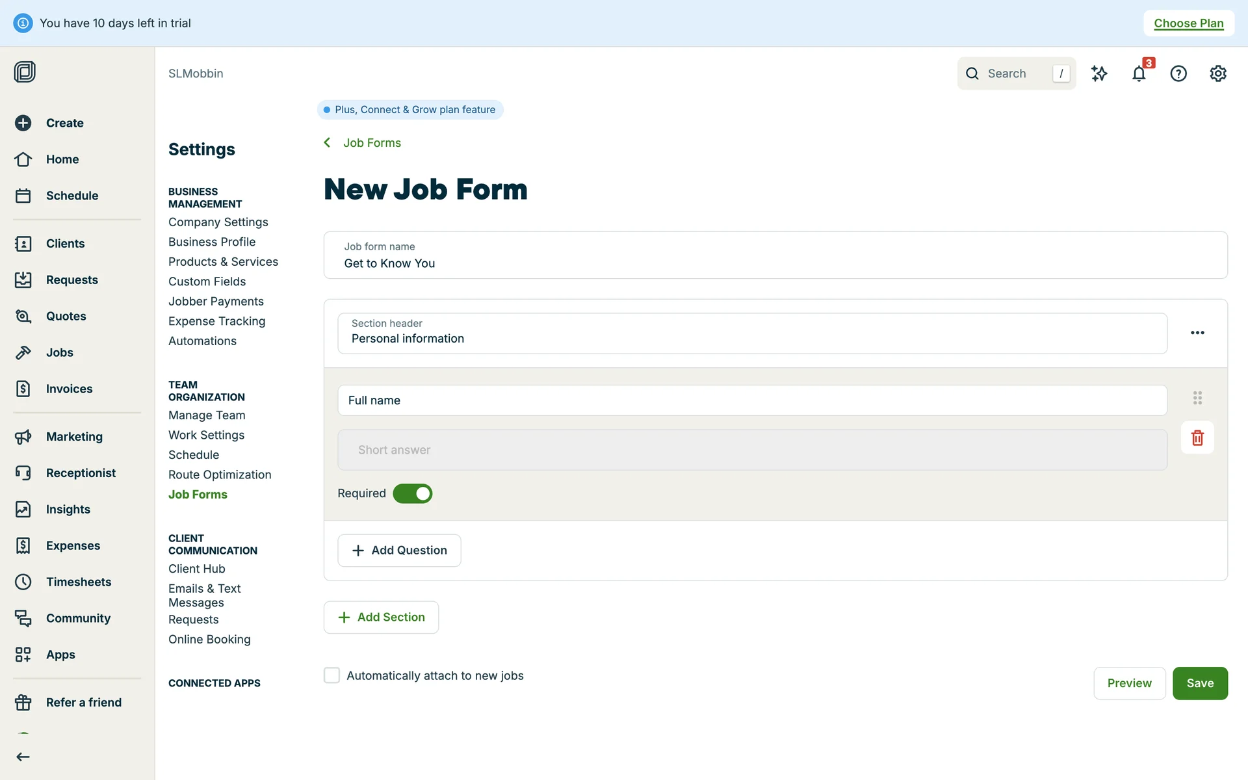Open Timesheets from the sidebar
The image size is (1248, 780).
coord(78,582)
